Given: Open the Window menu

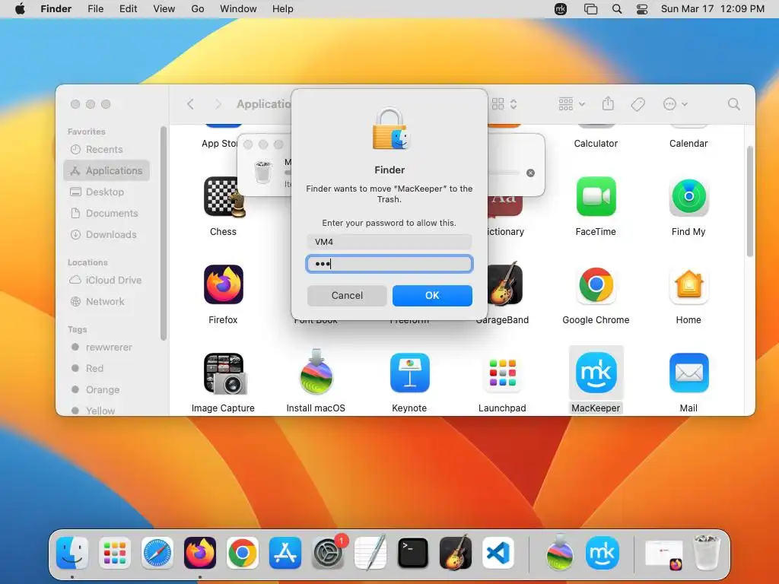Looking at the screenshot, I should [x=238, y=9].
